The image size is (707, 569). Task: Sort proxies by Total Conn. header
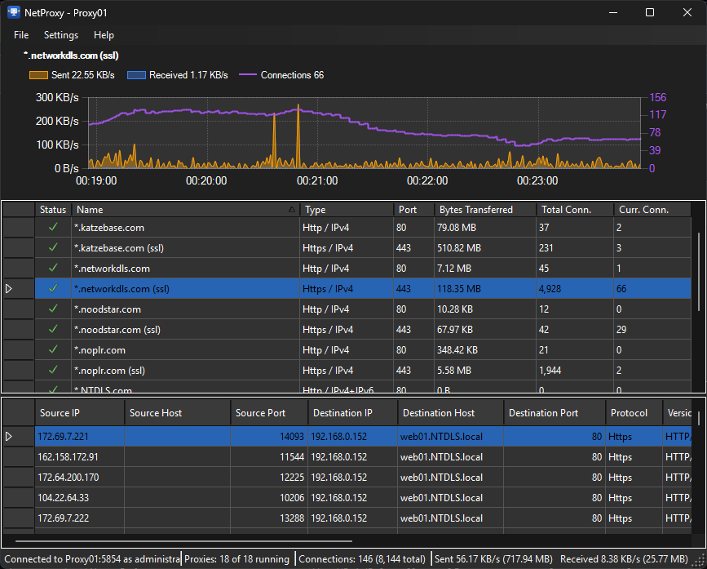tap(574, 209)
